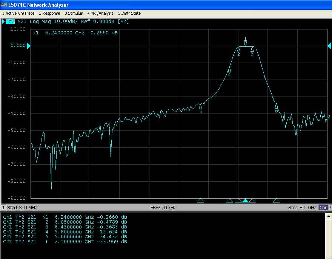Select marker 5 triangle on the trace
This screenshot has width=332, height=259.
(x=200, y=107)
